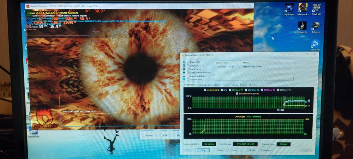Enable the Stress GPU(s) checkbox
The height and width of the screenshot is (159, 353).
[188, 79]
